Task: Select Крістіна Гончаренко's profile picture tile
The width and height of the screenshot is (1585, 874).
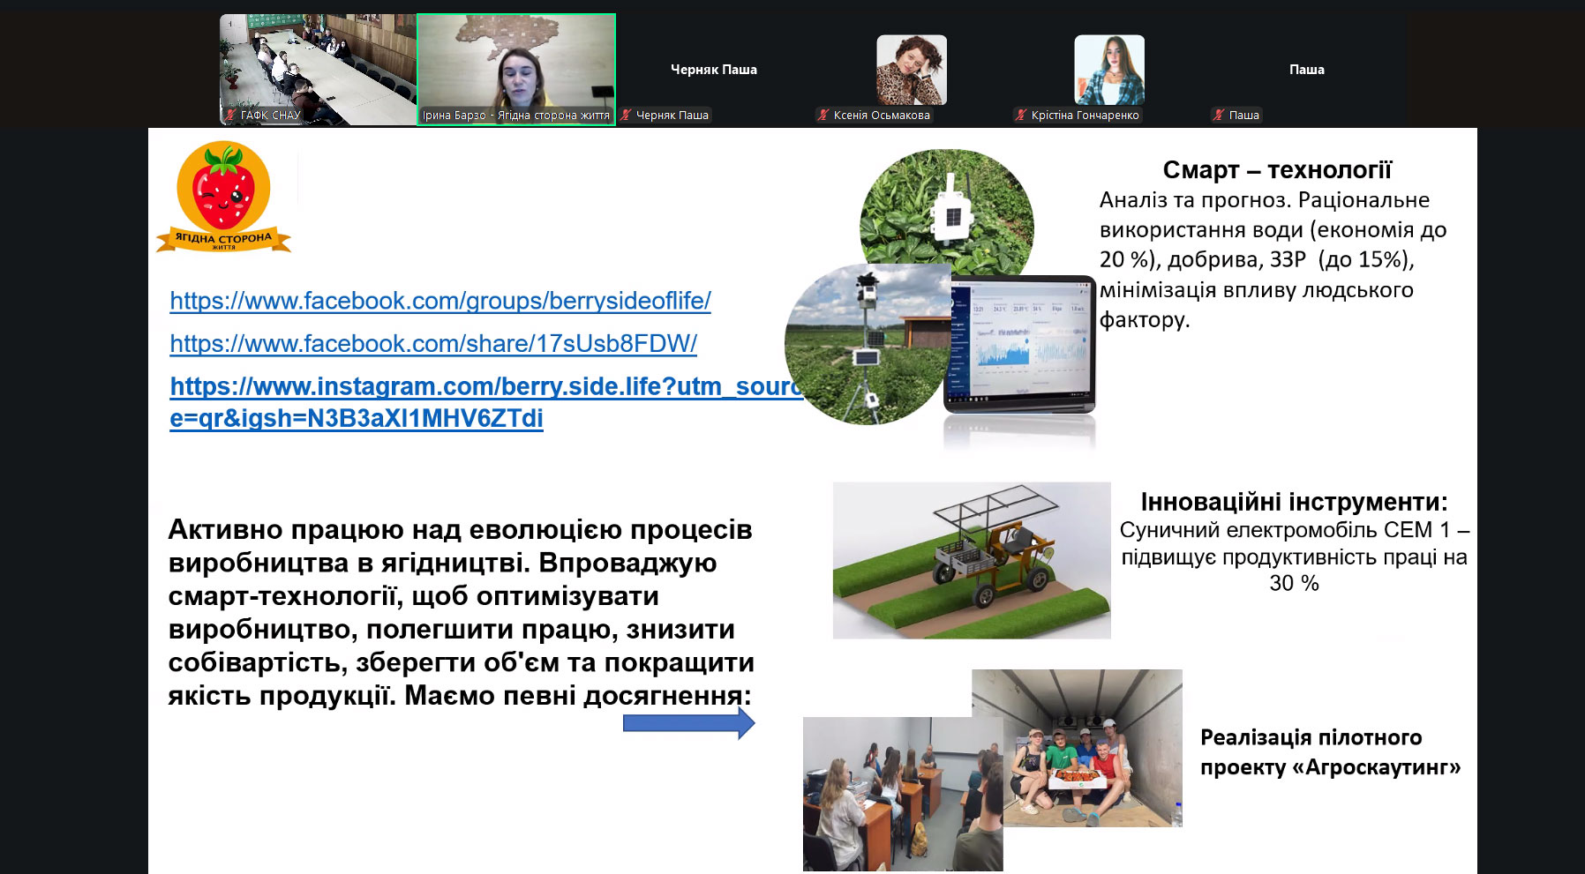Action: pyautogui.click(x=1108, y=70)
